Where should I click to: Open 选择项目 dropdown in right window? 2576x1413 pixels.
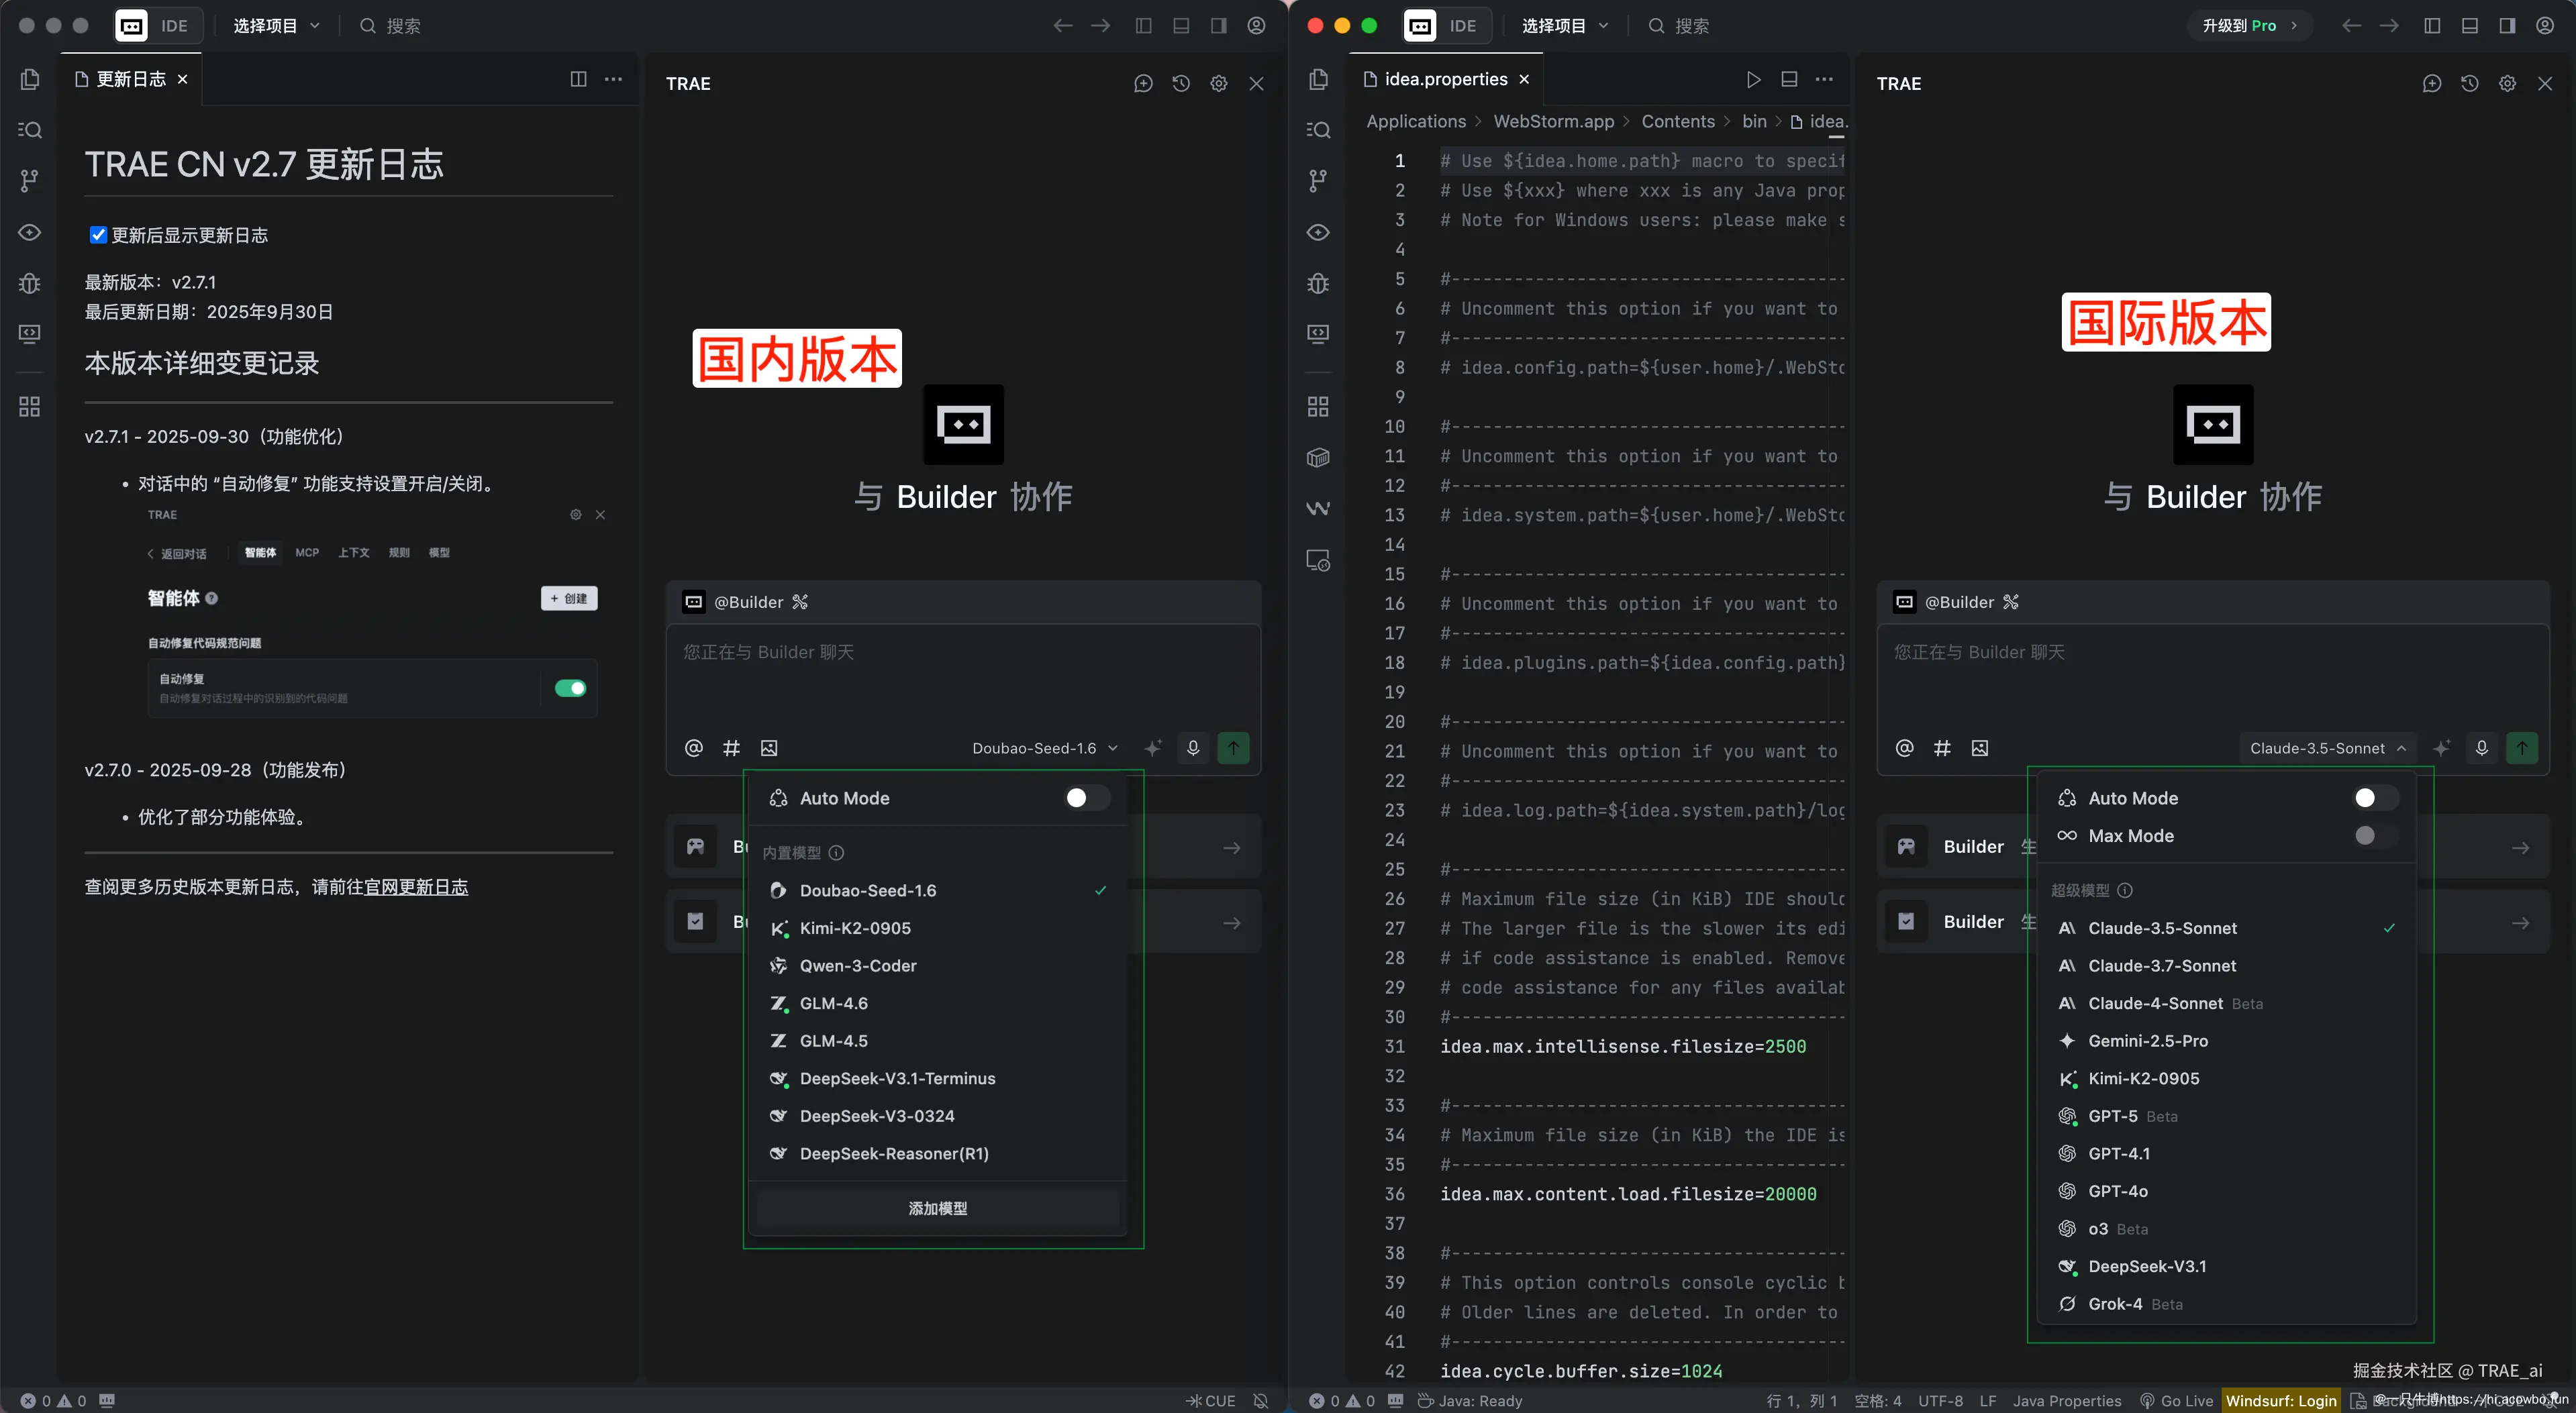(1564, 26)
